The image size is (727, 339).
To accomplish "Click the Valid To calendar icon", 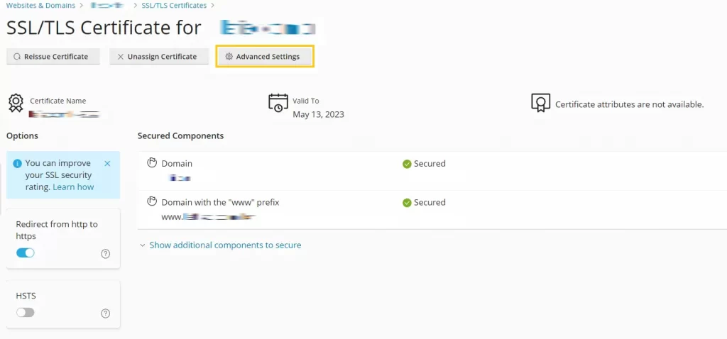I will pos(278,103).
